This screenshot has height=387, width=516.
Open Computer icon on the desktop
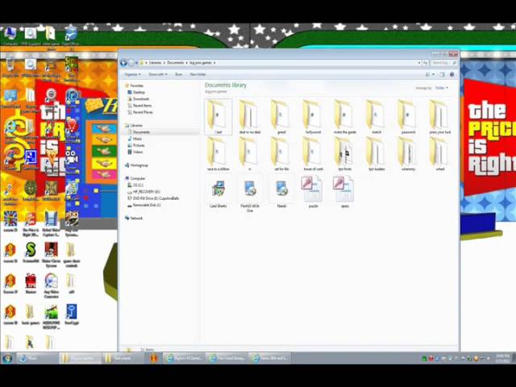[10, 35]
